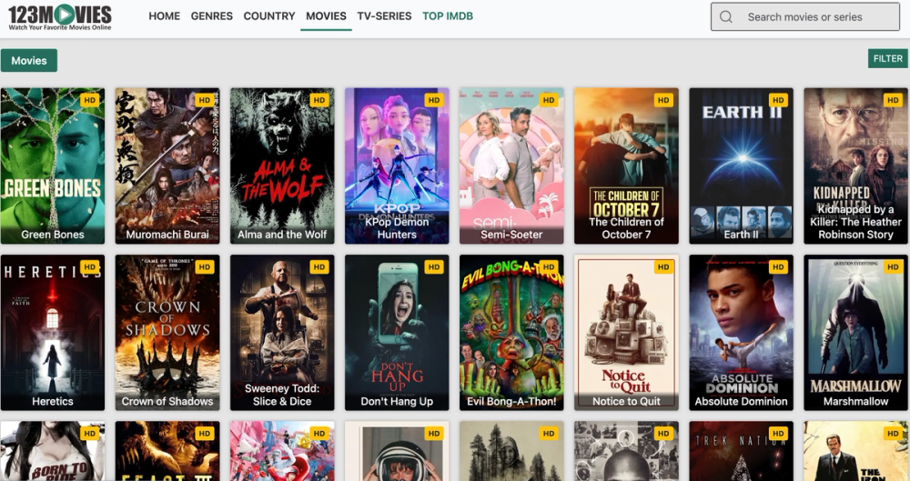Click the HD badge on Marshmallow

894,267
